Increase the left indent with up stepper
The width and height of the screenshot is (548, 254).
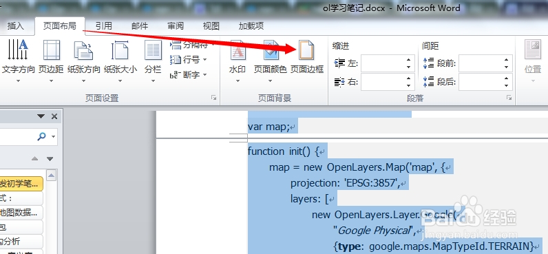tap(408, 59)
